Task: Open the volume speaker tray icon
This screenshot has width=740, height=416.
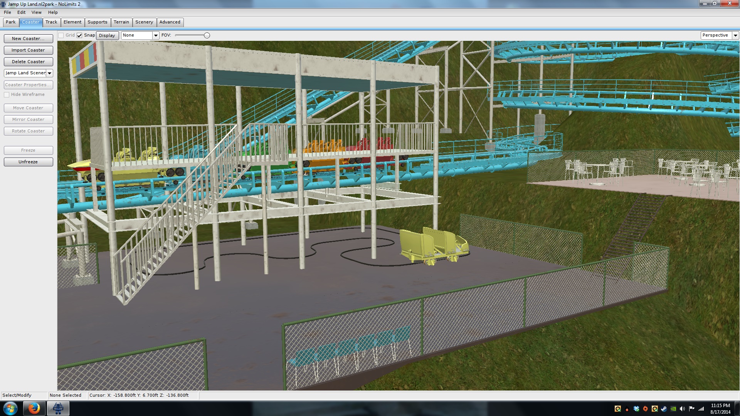Action: point(682,409)
